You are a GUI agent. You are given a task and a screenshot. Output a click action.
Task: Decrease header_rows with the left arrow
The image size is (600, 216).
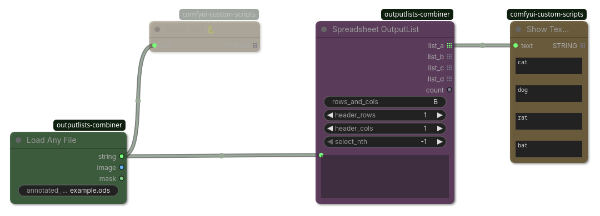(329, 115)
